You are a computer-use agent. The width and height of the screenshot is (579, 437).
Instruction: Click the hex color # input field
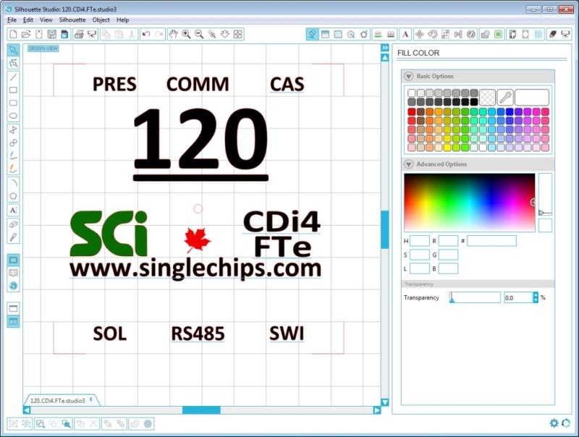click(x=491, y=241)
